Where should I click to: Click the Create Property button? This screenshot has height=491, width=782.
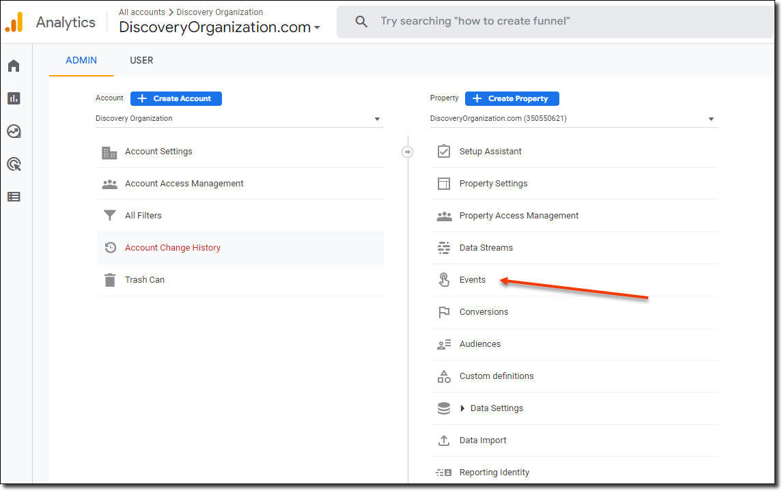tap(512, 99)
